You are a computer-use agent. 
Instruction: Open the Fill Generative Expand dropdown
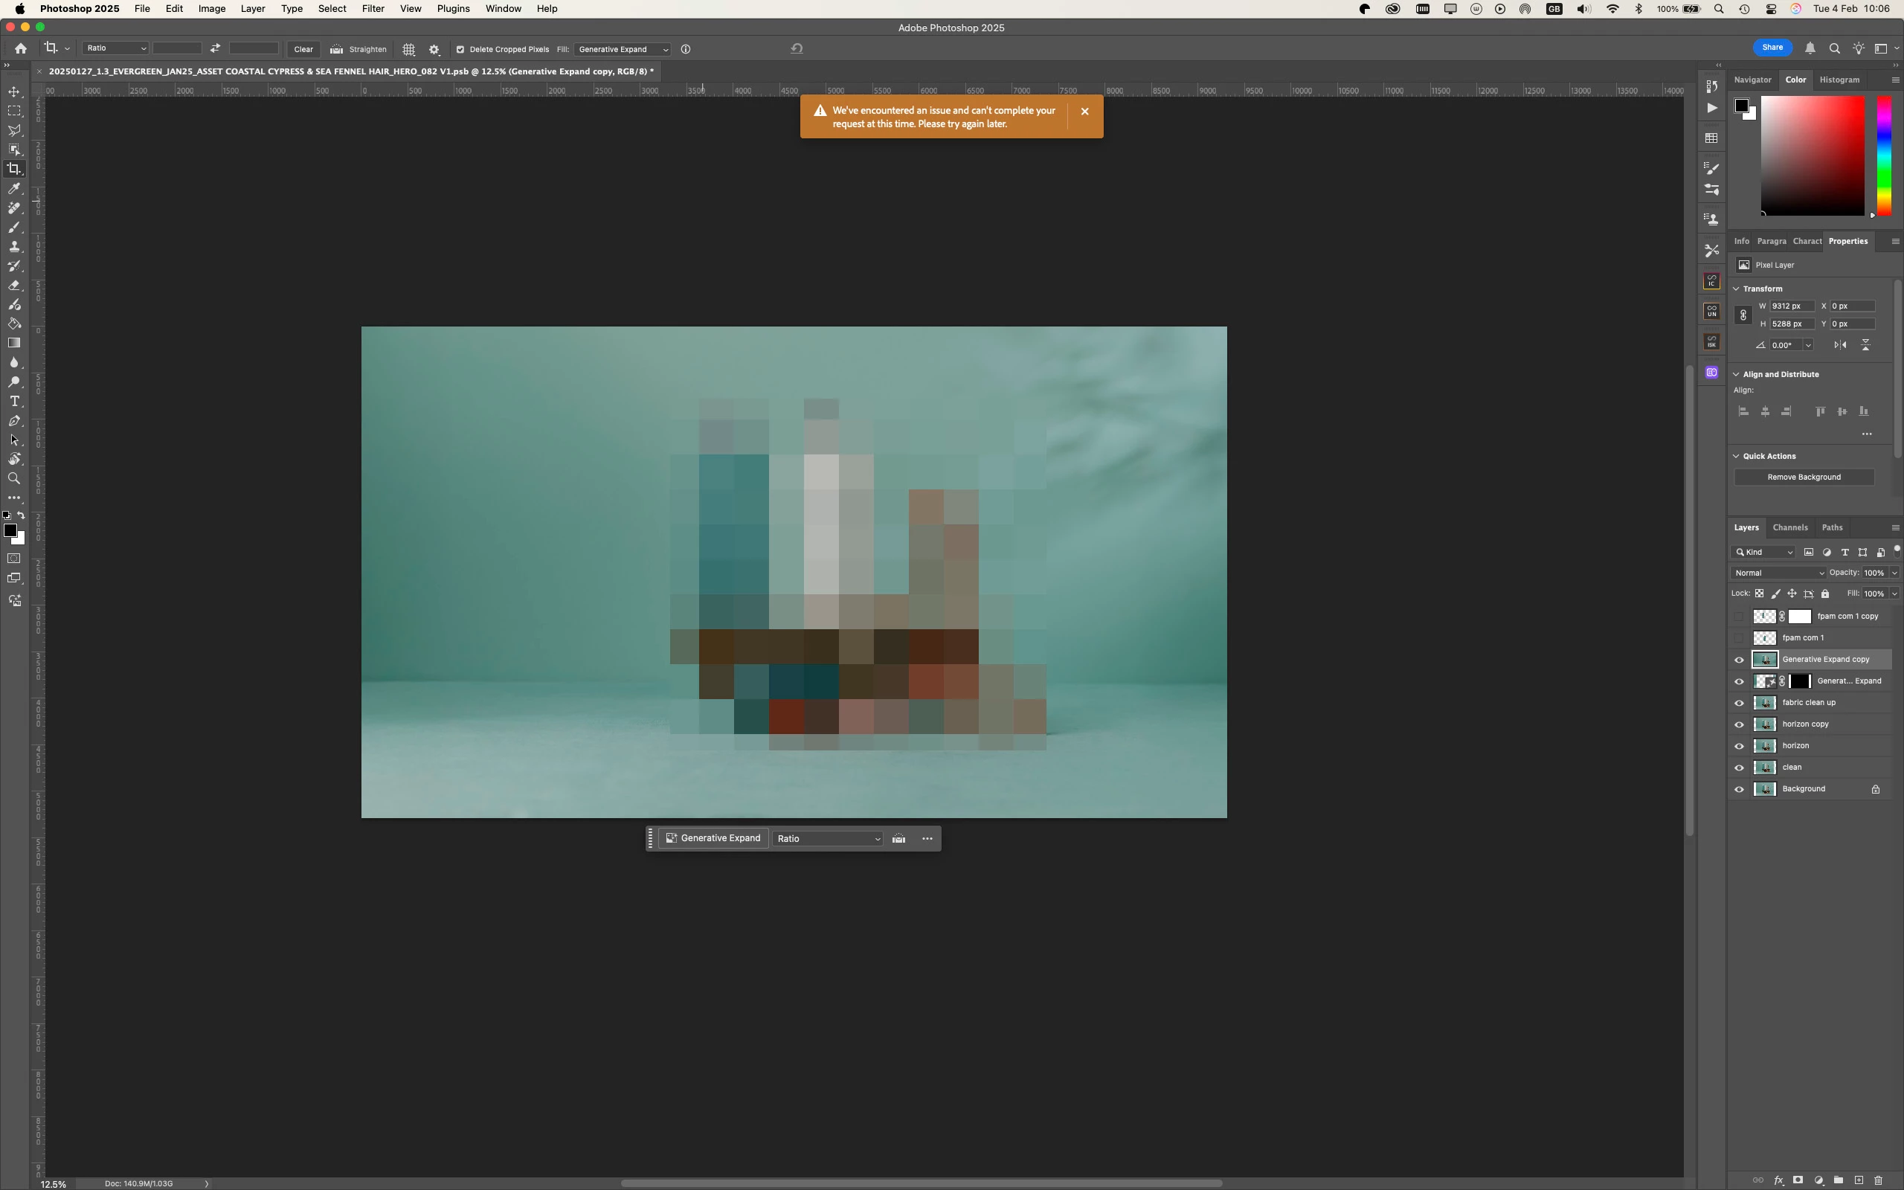623,49
